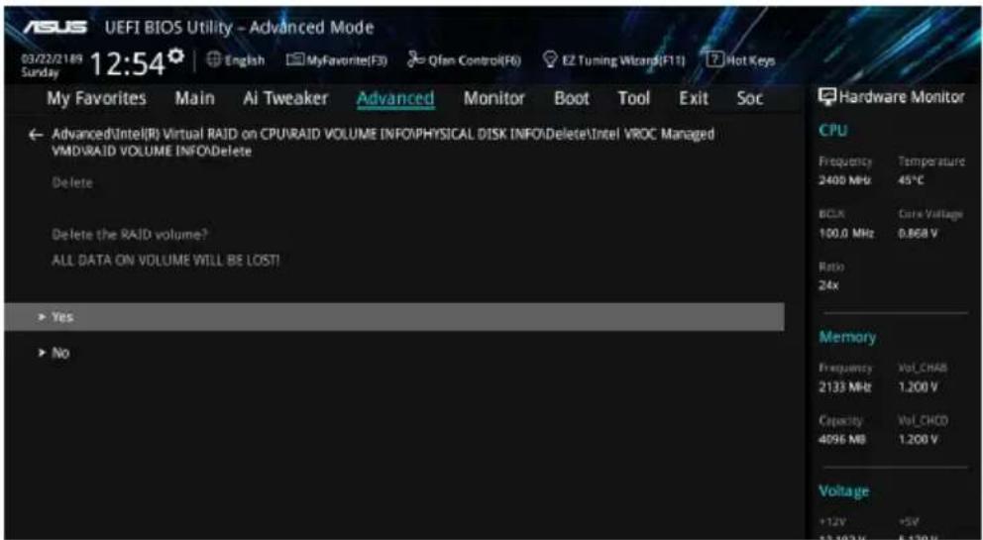Click the arrow beside No
This screenshot has height=540, width=983.
(42, 353)
